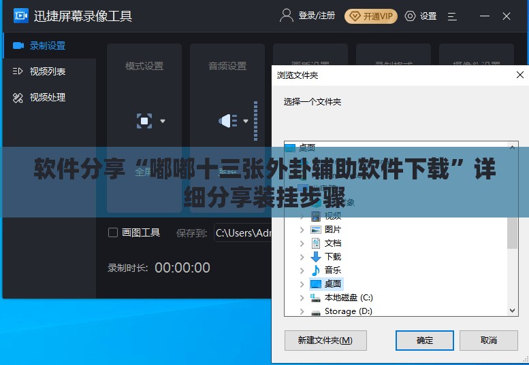Open the hamburger menu icon
The height and width of the screenshot is (365, 529).
click(452, 16)
